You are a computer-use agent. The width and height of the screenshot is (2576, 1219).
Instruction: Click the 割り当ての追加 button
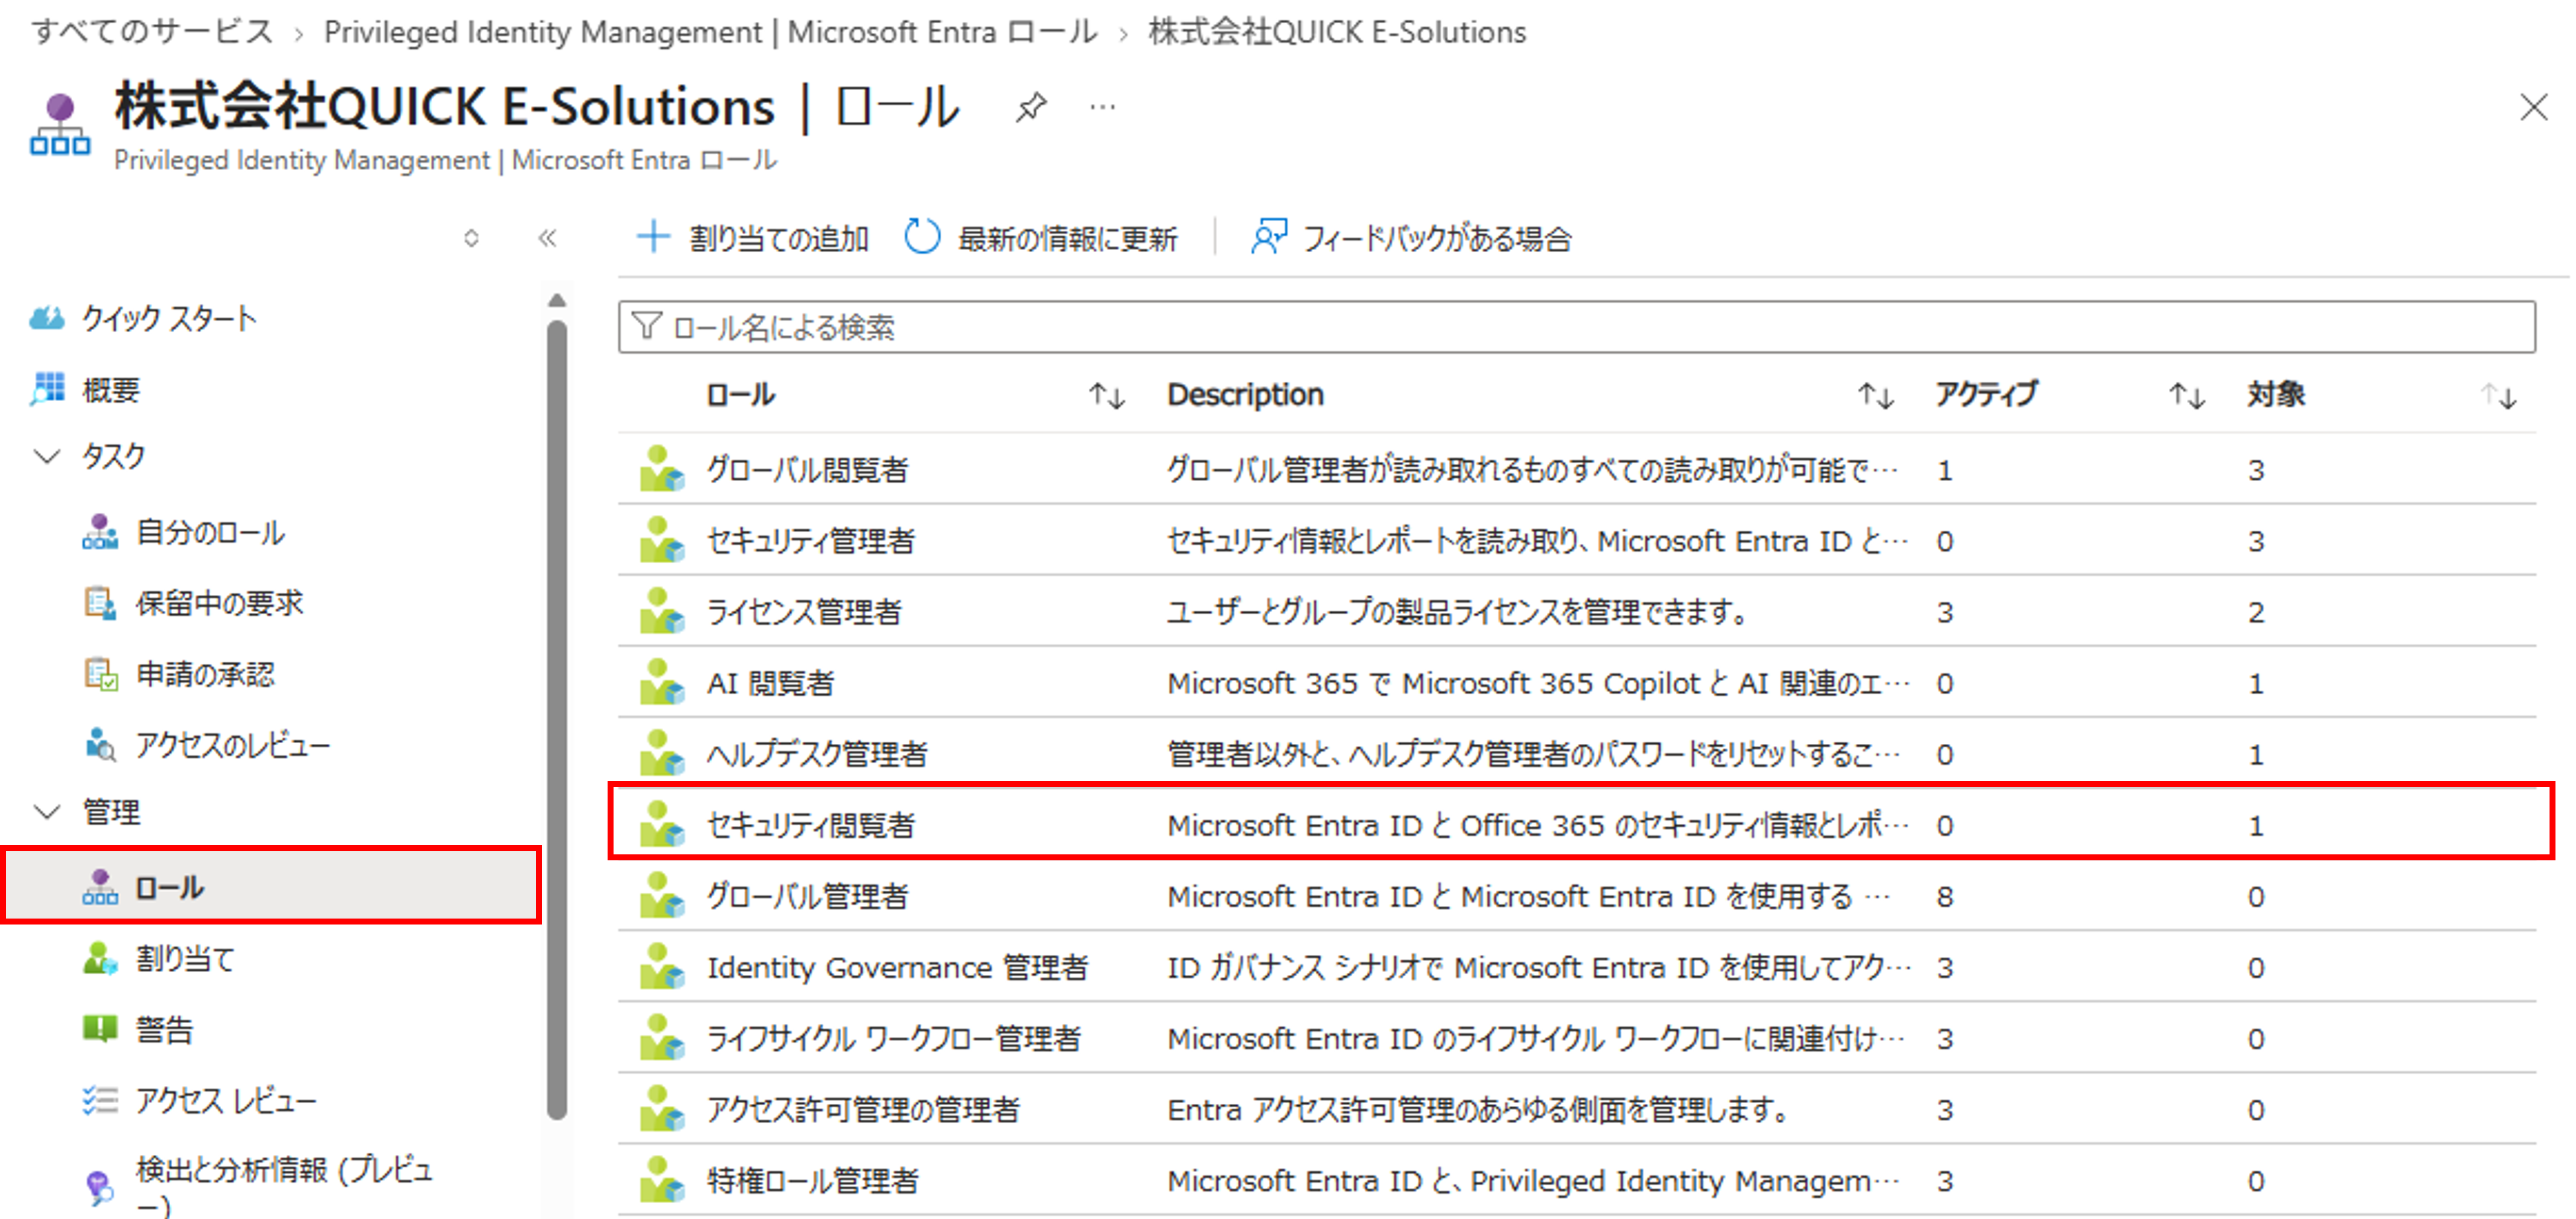[x=753, y=238]
